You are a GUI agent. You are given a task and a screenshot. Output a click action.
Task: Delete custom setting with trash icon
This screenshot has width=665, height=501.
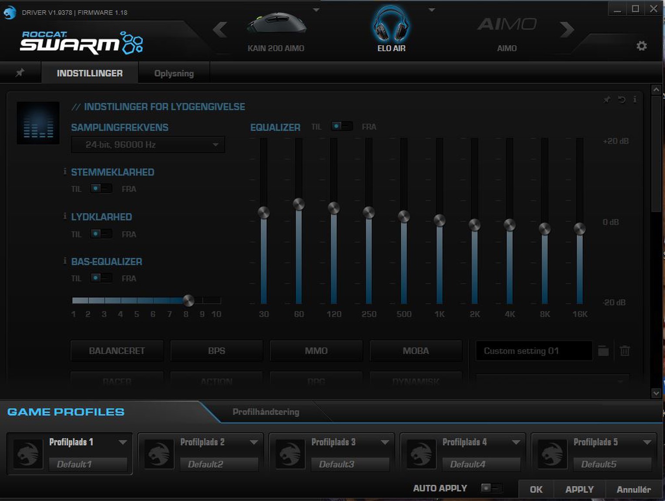pos(625,351)
